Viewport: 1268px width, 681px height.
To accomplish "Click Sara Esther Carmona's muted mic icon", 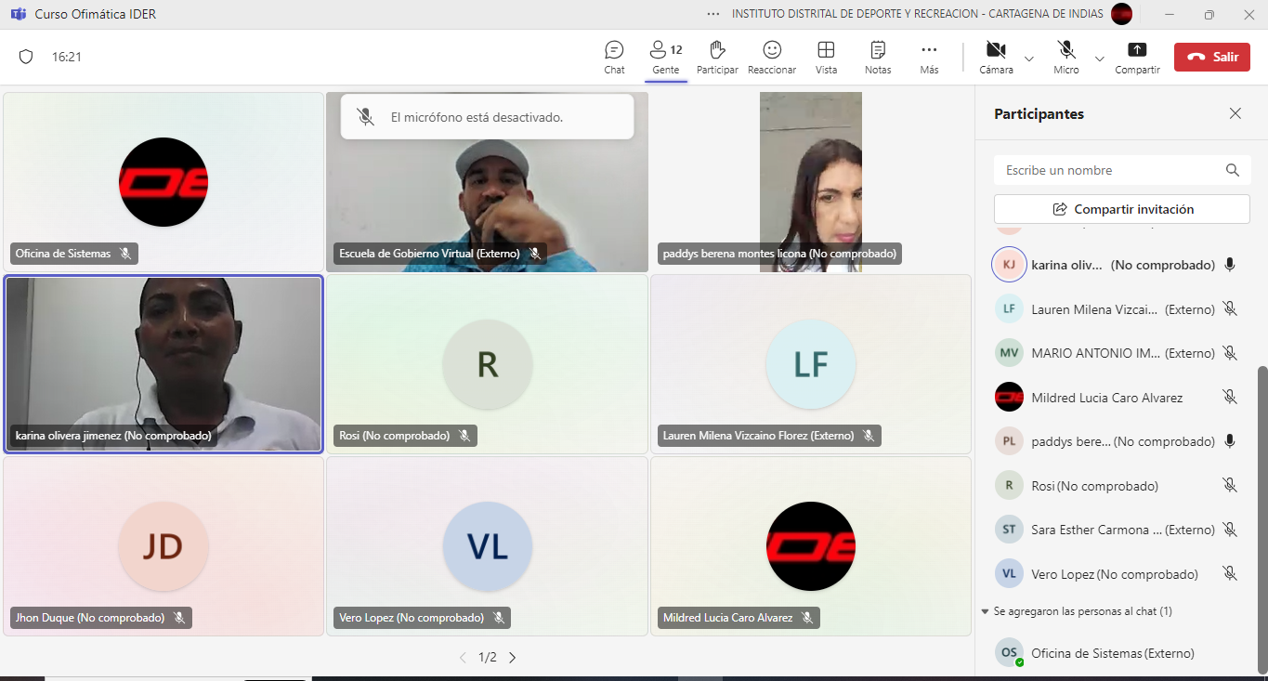I will point(1230,530).
